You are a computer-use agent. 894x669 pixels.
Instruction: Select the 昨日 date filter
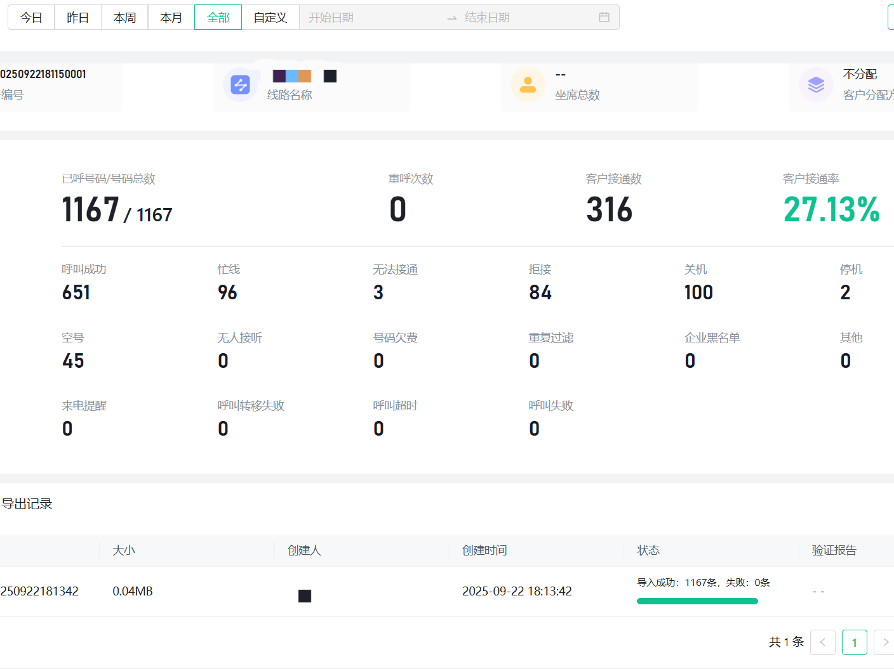pyautogui.click(x=77, y=17)
